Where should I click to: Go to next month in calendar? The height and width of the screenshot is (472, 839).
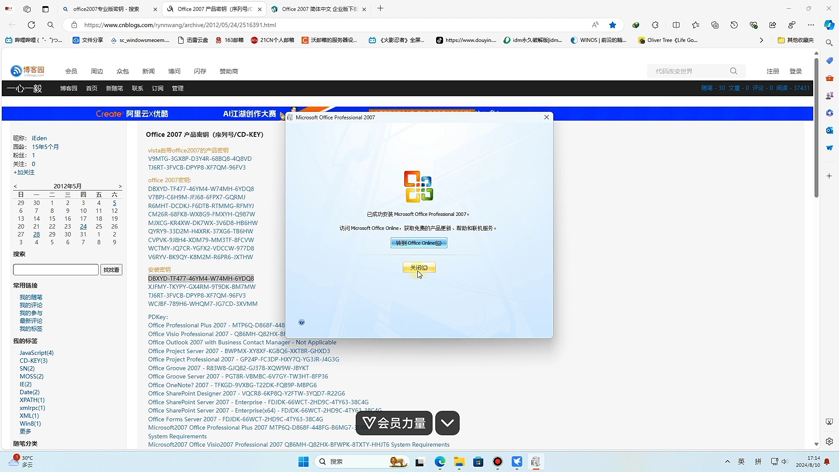(120, 186)
